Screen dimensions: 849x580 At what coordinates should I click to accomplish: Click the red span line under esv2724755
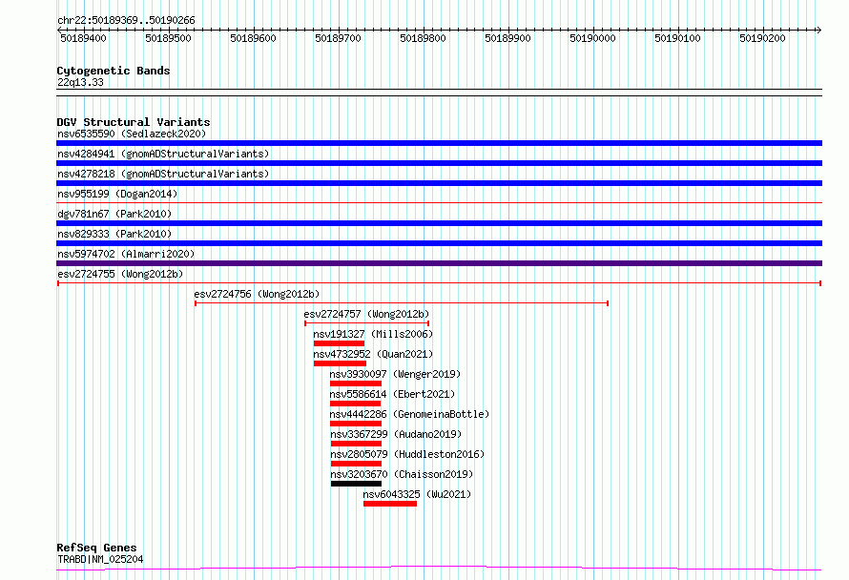click(439, 283)
